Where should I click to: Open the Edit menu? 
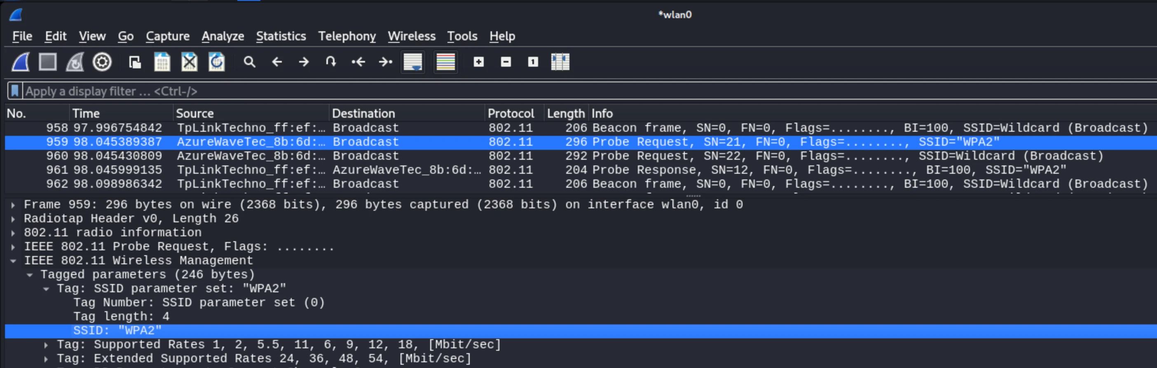tap(56, 36)
